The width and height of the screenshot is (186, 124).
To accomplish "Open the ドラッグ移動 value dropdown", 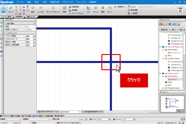I will pos(34,36).
